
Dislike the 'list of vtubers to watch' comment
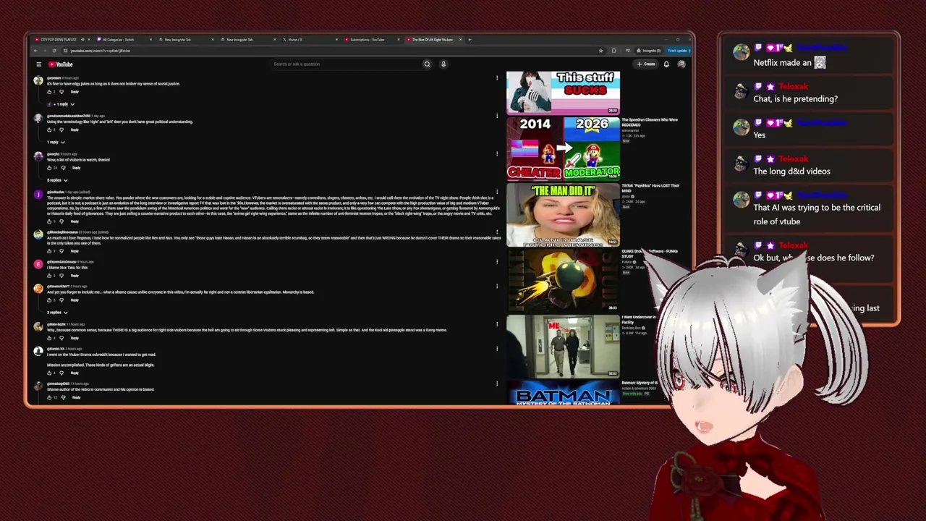coord(63,168)
